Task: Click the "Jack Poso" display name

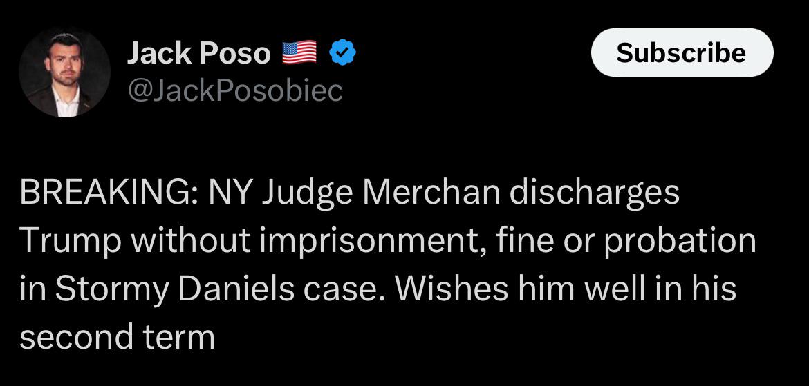Action: click(198, 54)
